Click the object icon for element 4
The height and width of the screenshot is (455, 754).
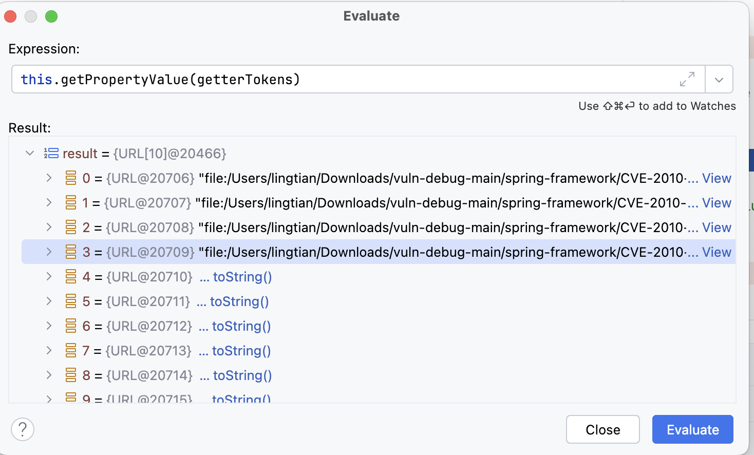click(x=71, y=277)
